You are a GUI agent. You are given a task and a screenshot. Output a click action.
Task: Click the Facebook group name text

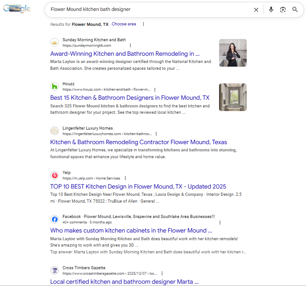(149, 217)
